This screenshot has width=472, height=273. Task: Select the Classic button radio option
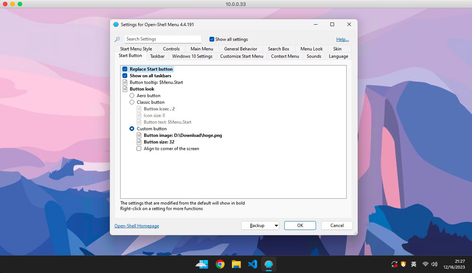[132, 102]
